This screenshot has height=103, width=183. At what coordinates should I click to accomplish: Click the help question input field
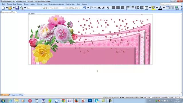click(x=170, y=4)
